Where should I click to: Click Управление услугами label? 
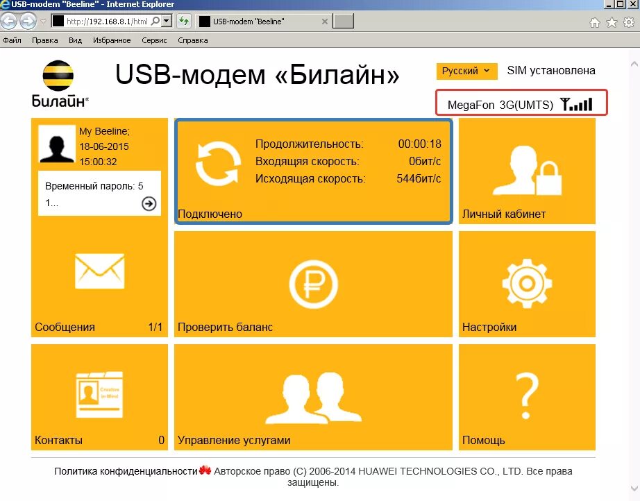[x=234, y=440]
